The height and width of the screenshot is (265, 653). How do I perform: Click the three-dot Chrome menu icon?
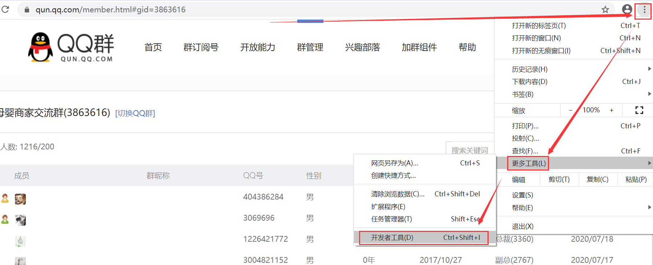(644, 9)
